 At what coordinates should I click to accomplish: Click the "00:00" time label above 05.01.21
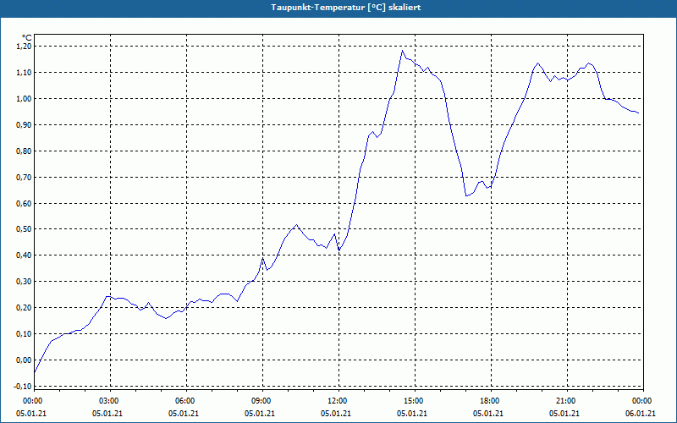[31, 401]
